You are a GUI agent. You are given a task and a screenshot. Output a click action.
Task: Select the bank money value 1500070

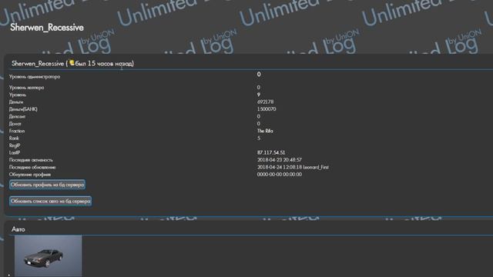tap(267, 109)
